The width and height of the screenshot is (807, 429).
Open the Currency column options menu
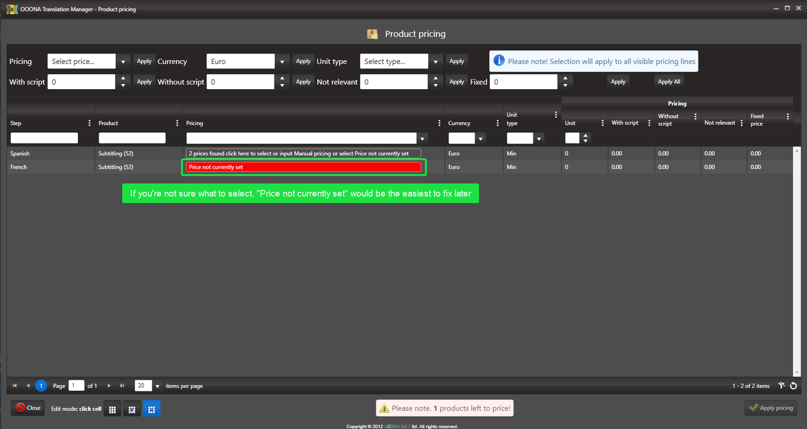click(x=498, y=123)
